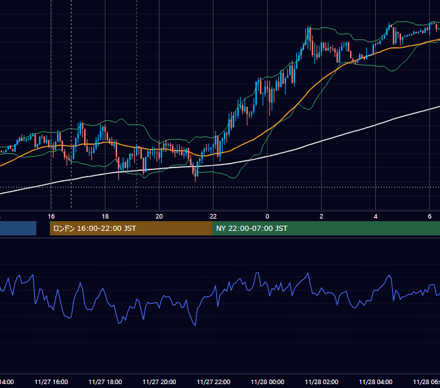Viewport: 440px width, 388px height.
Task: Click the 11/28 02:00 date label
Action: pyautogui.click(x=322, y=382)
